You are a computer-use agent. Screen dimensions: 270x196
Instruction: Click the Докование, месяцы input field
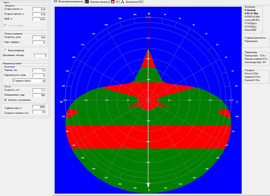point(41,56)
